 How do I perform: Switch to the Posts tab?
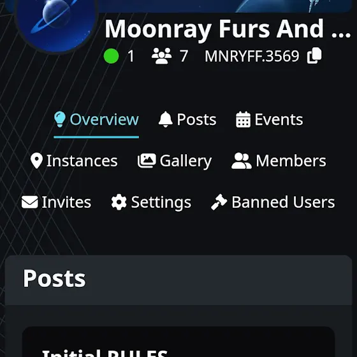(x=187, y=119)
